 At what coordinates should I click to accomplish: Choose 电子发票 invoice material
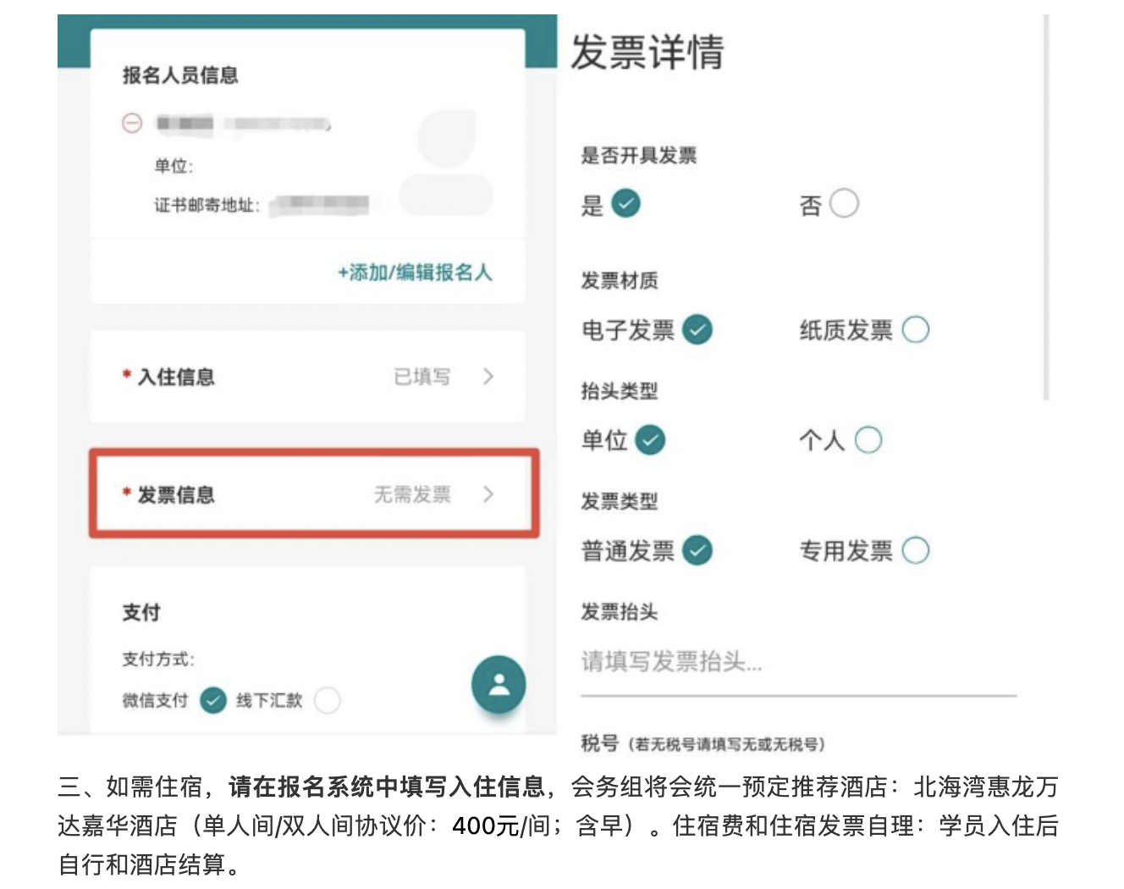click(697, 329)
